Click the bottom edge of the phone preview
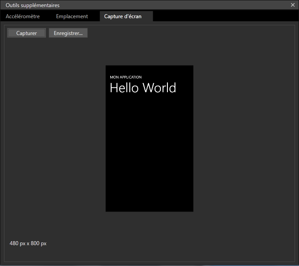The width and height of the screenshot is (299, 266). 149,211
